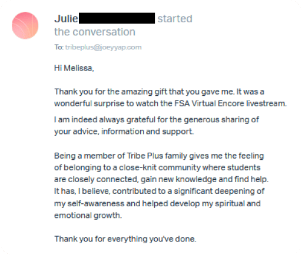Click the 'To:' recipient label
This screenshot has height=255, width=302.
59,47
